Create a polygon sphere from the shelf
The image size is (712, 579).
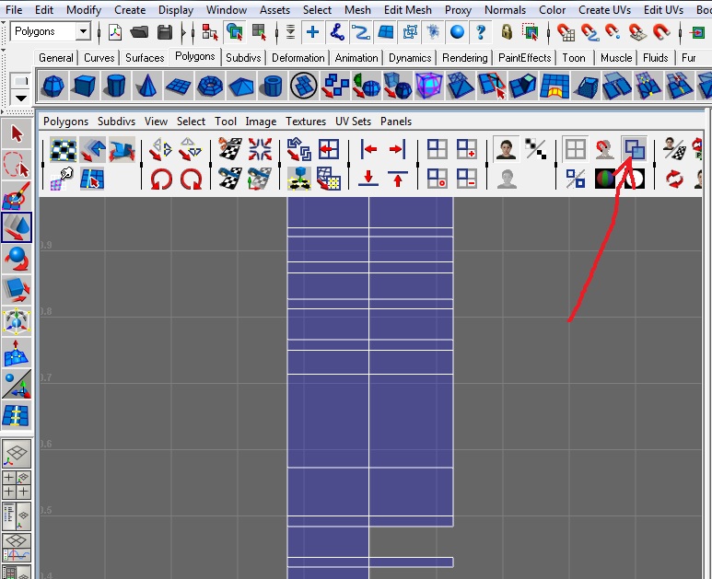point(53,86)
